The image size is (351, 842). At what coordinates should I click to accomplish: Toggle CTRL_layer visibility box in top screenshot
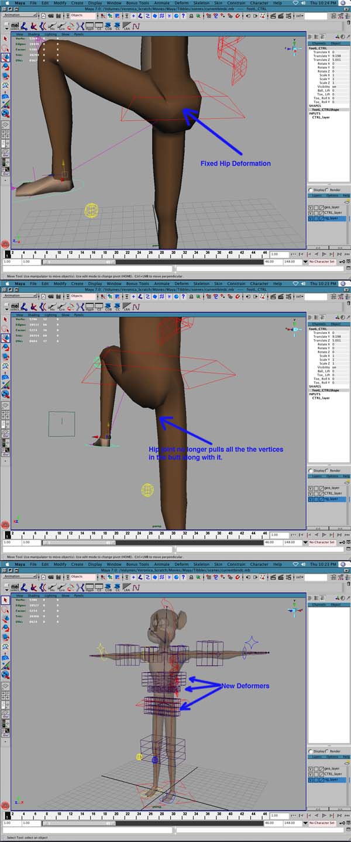click(311, 213)
